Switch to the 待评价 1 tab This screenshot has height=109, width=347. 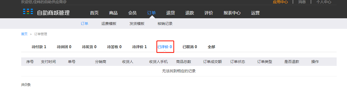[x=140, y=47]
